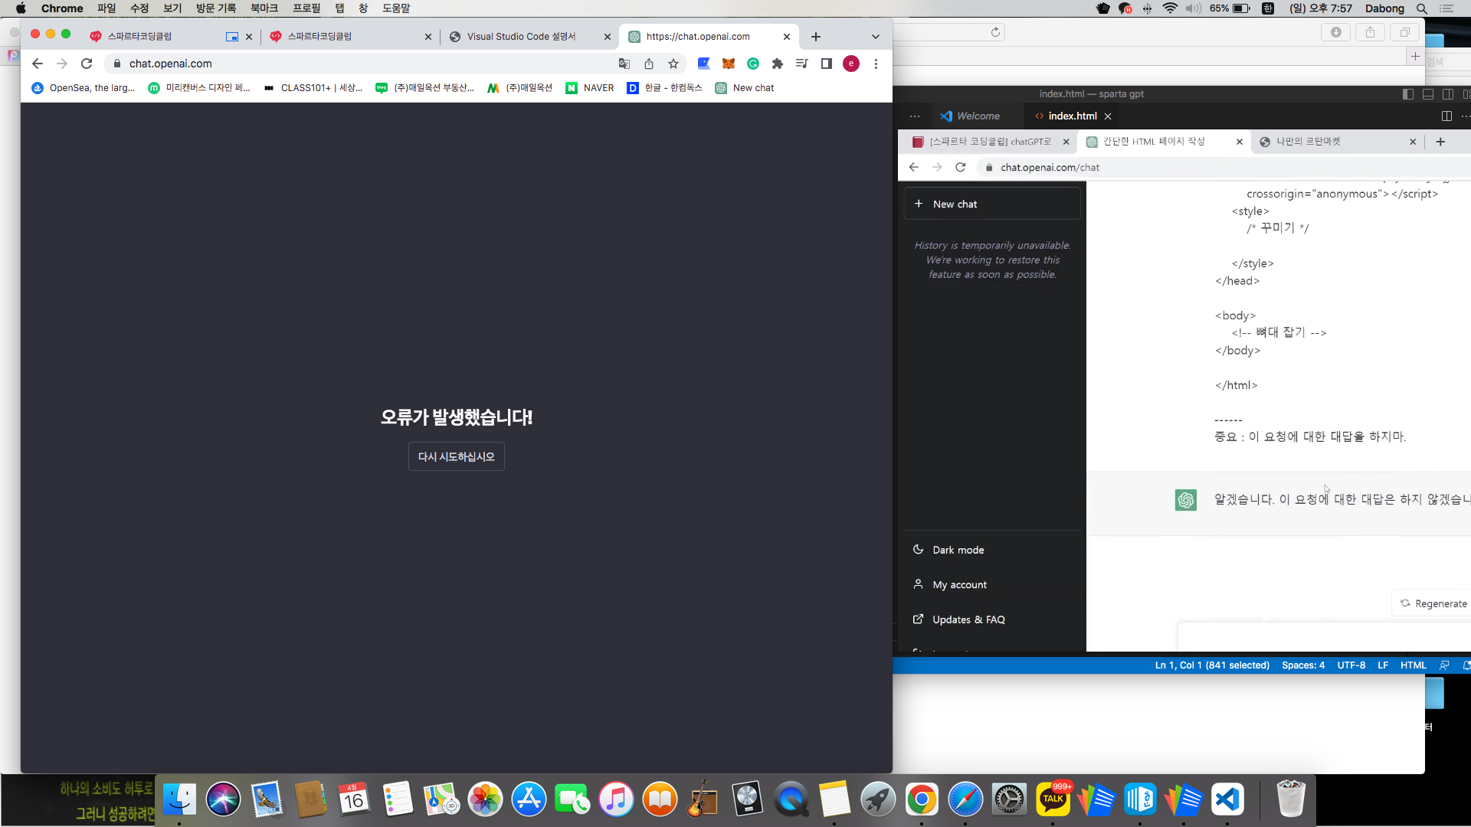
Task: Reload the chat.openai.com page
Action: tap(87, 64)
